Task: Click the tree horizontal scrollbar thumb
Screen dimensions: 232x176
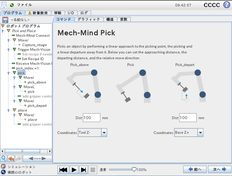Action: (x=22, y=151)
